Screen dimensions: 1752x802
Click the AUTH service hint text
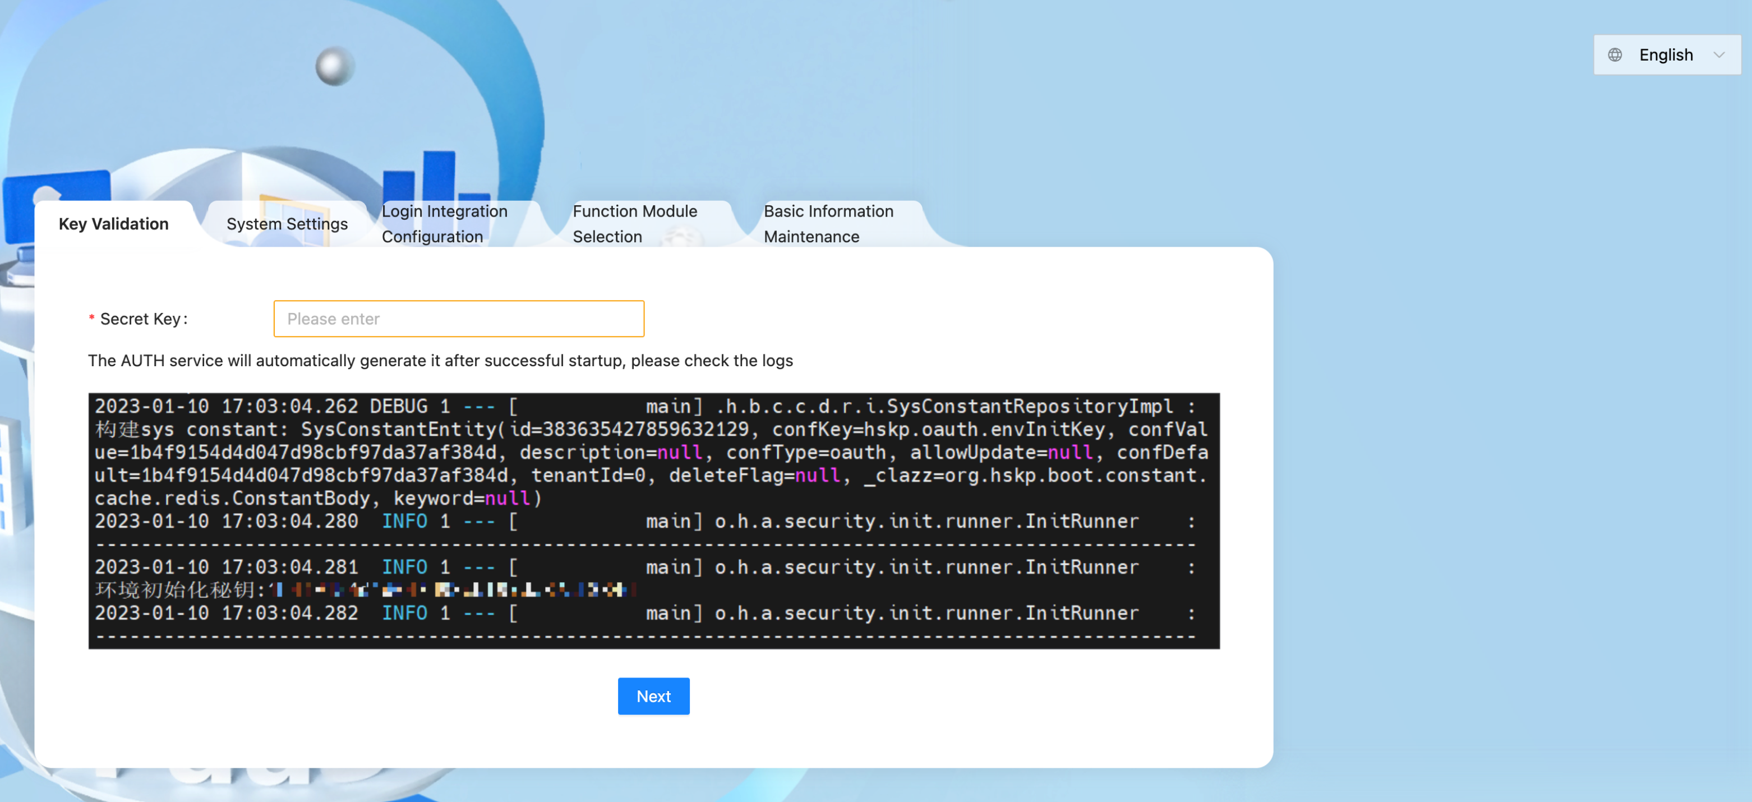tap(440, 361)
